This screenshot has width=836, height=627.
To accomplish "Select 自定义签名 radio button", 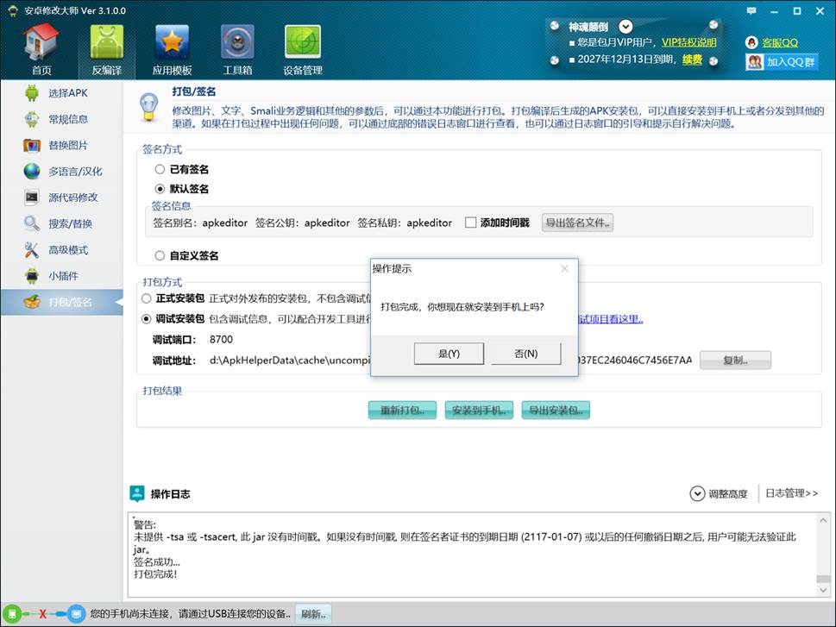I will [160, 255].
